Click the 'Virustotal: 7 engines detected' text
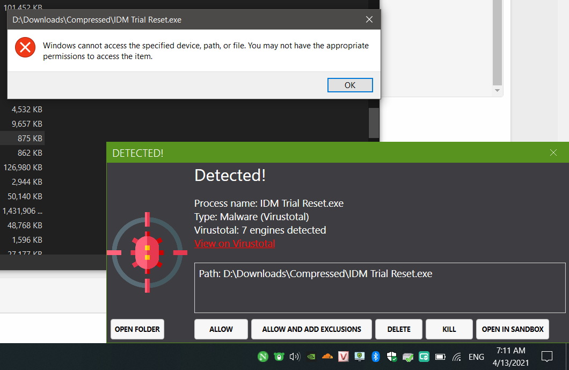 260,230
